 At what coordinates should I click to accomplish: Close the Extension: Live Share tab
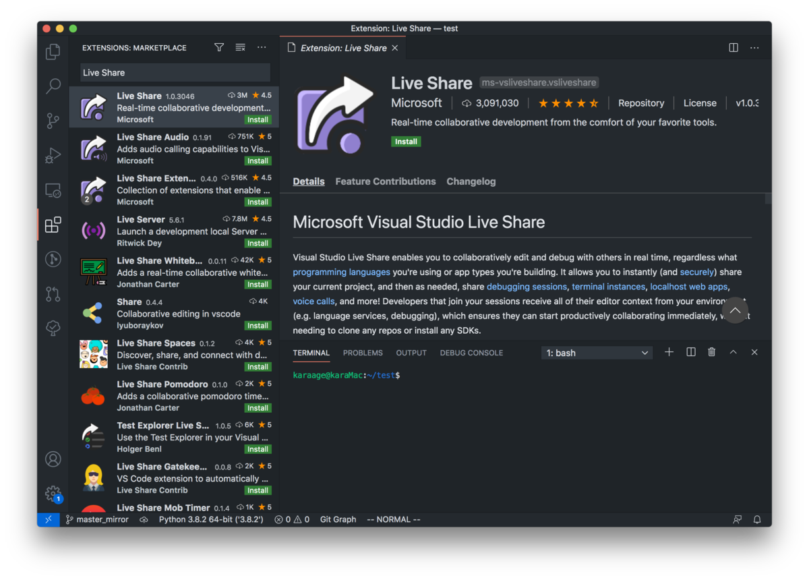(395, 48)
